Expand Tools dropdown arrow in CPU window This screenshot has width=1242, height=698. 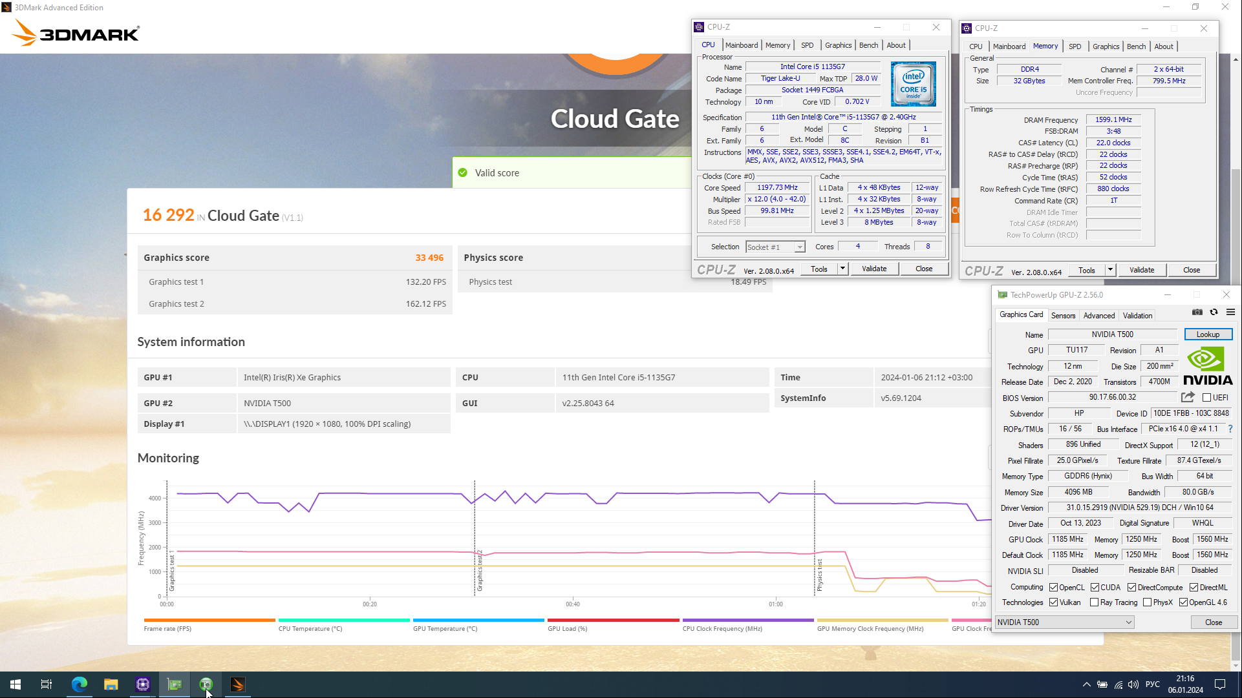point(842,269)
